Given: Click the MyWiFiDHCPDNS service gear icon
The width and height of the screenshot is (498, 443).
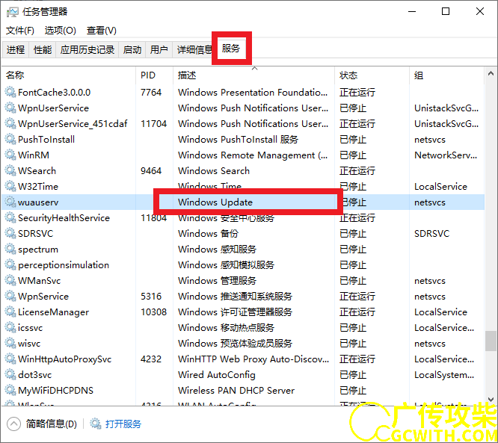Looking at the screenshot, I should tap(10, 390).
